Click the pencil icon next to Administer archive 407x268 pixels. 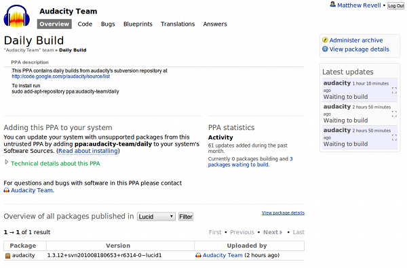click(x=325, y=40)
